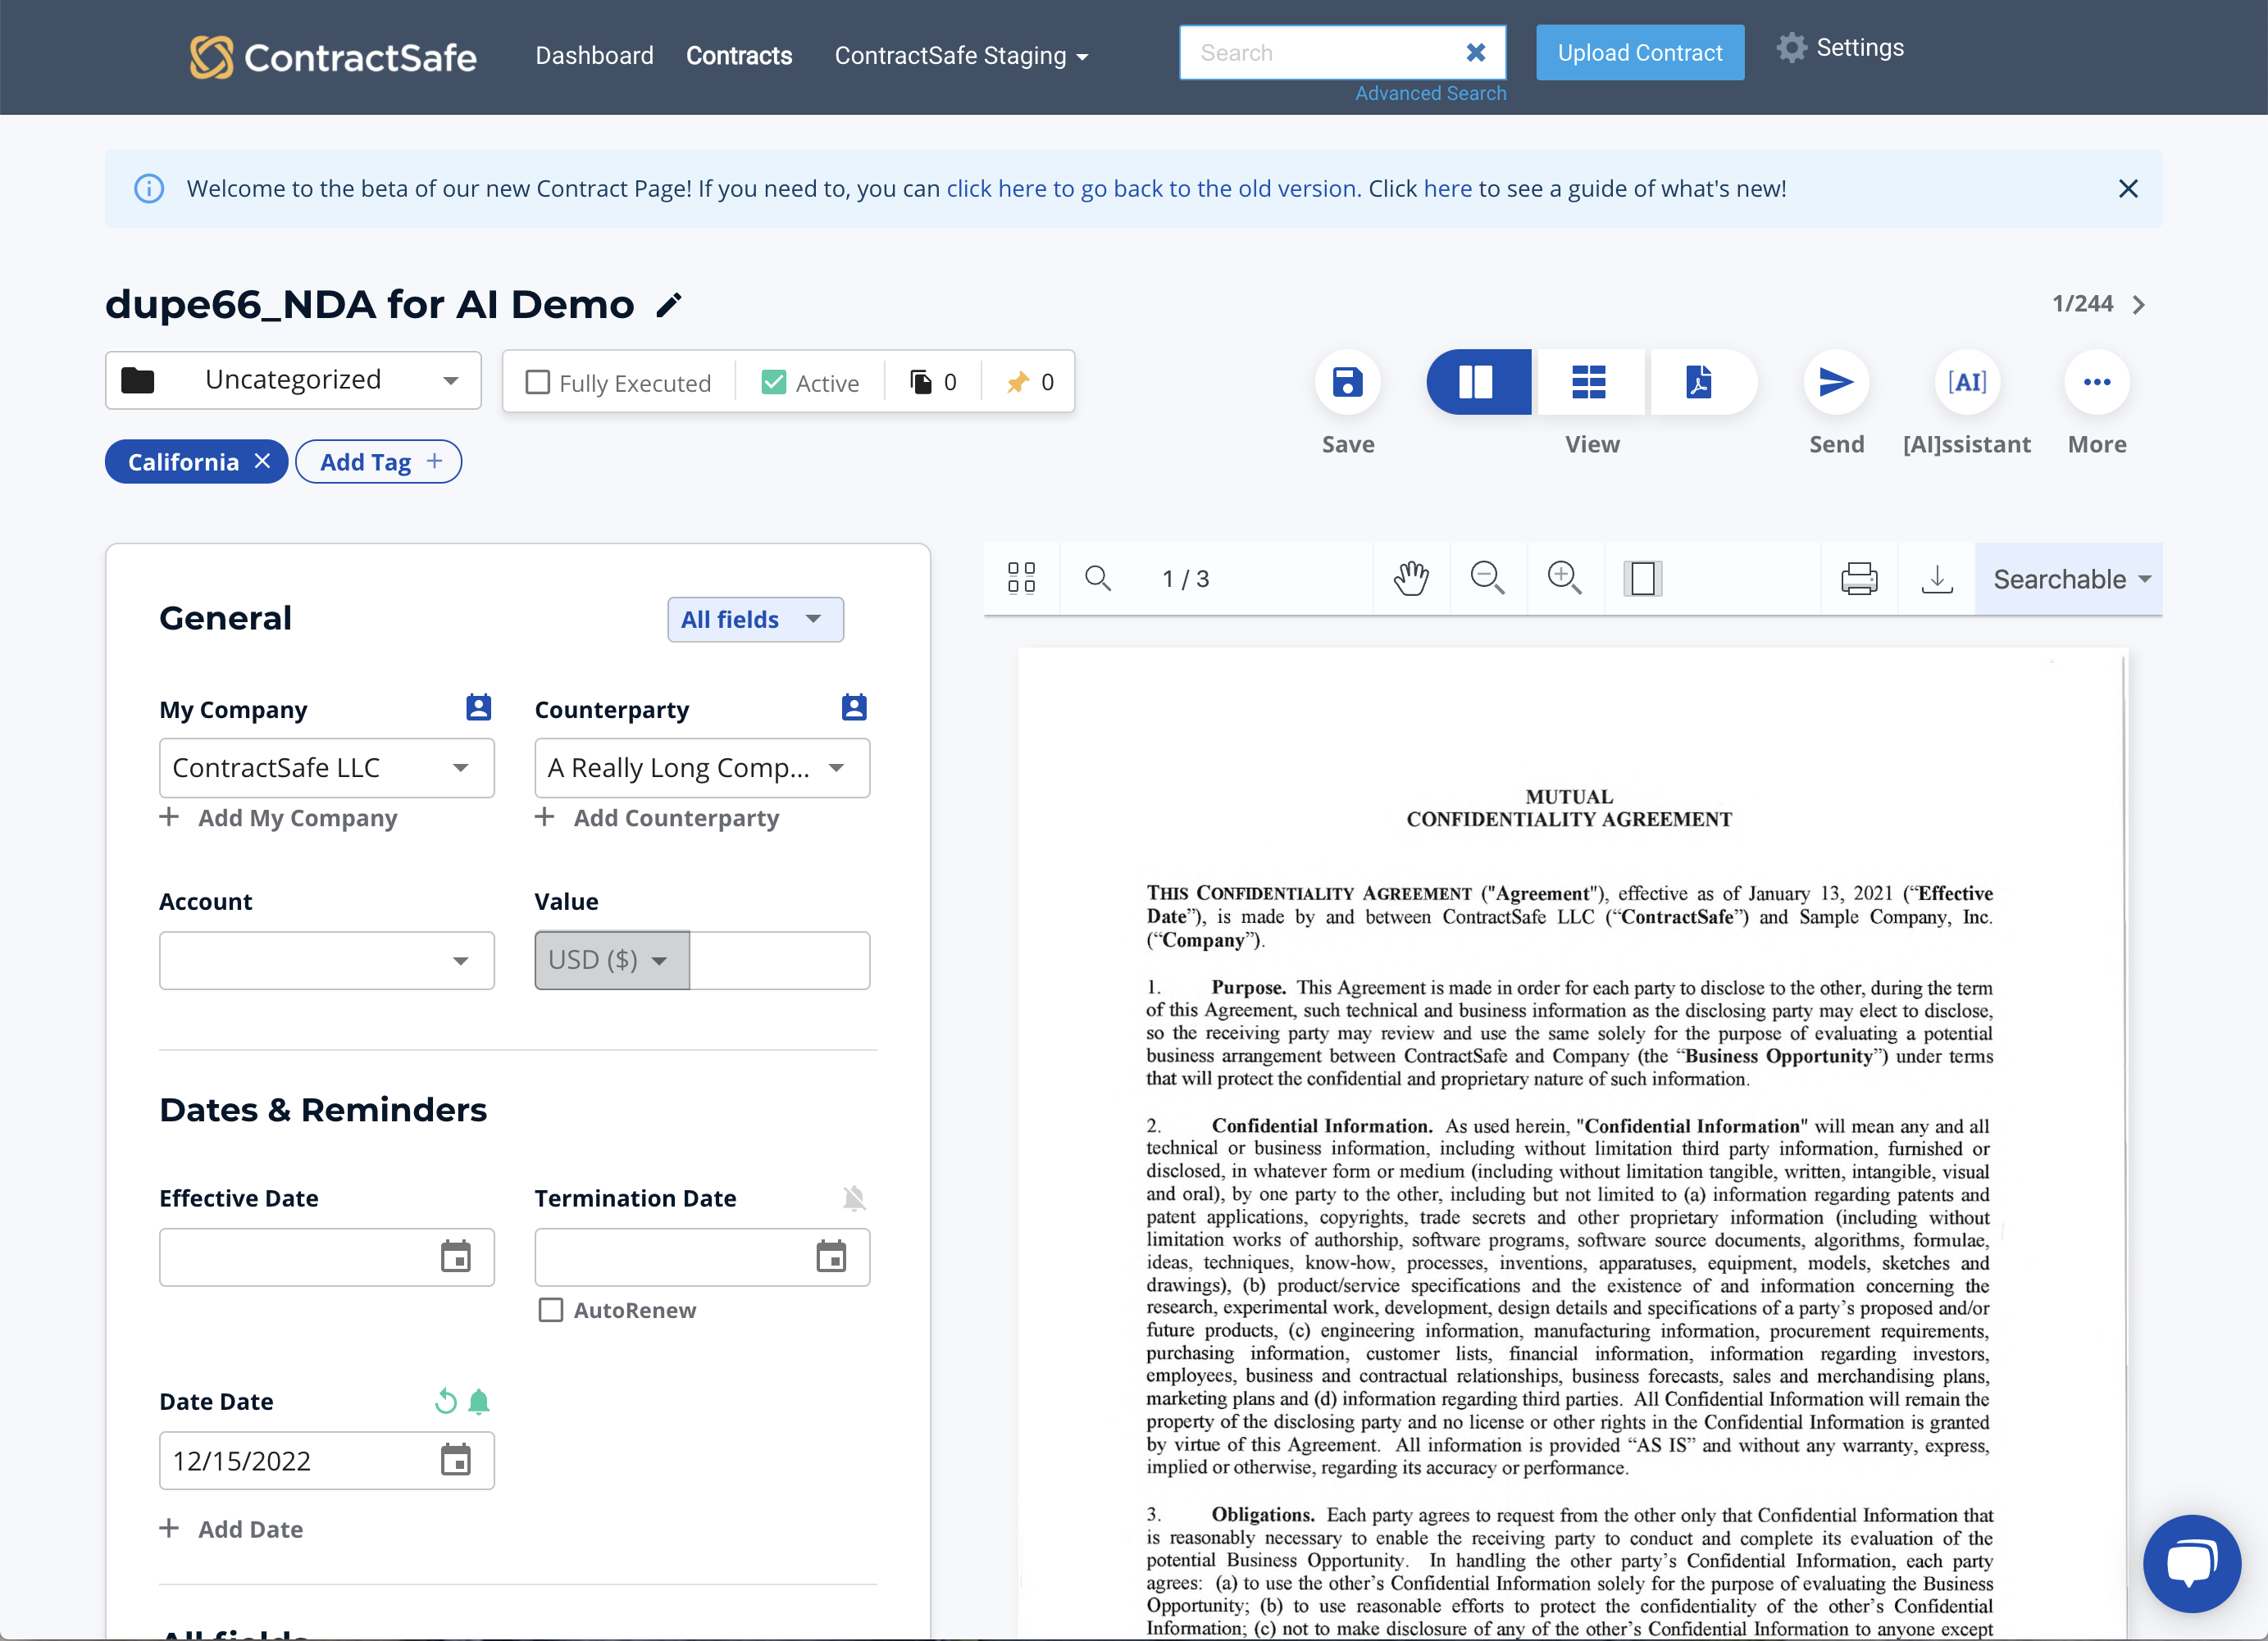2268x1641 pixels.
Task: Click Add Date
Action: 231,1529
